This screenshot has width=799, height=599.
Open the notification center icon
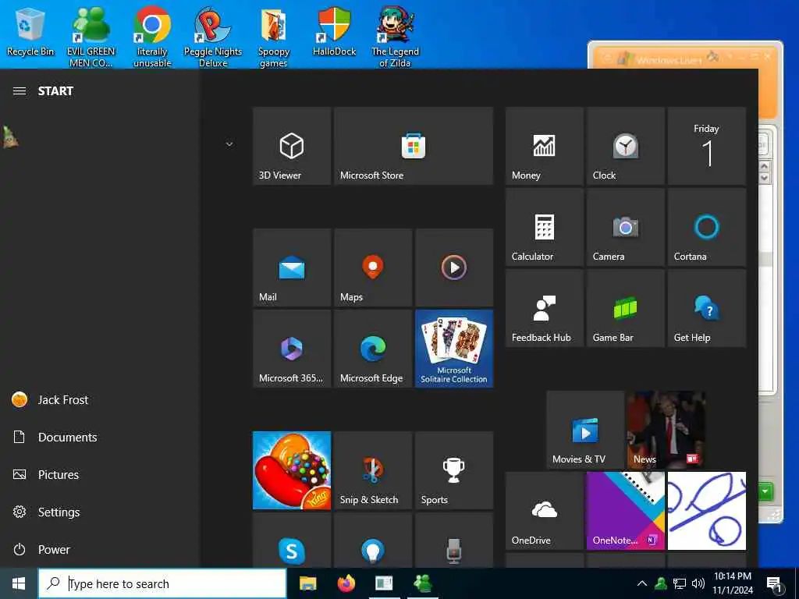coord(774,584)
